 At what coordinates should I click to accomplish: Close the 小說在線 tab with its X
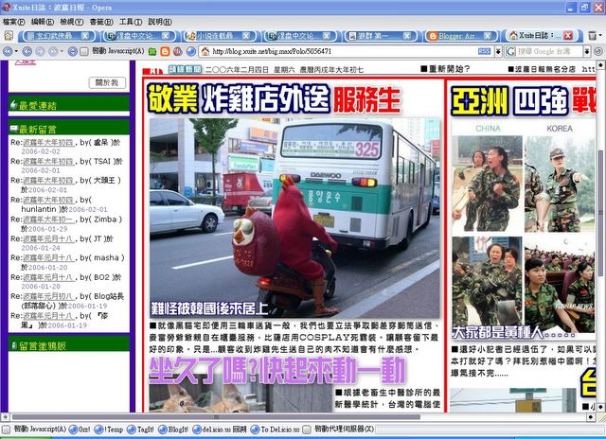pos(246,36)
